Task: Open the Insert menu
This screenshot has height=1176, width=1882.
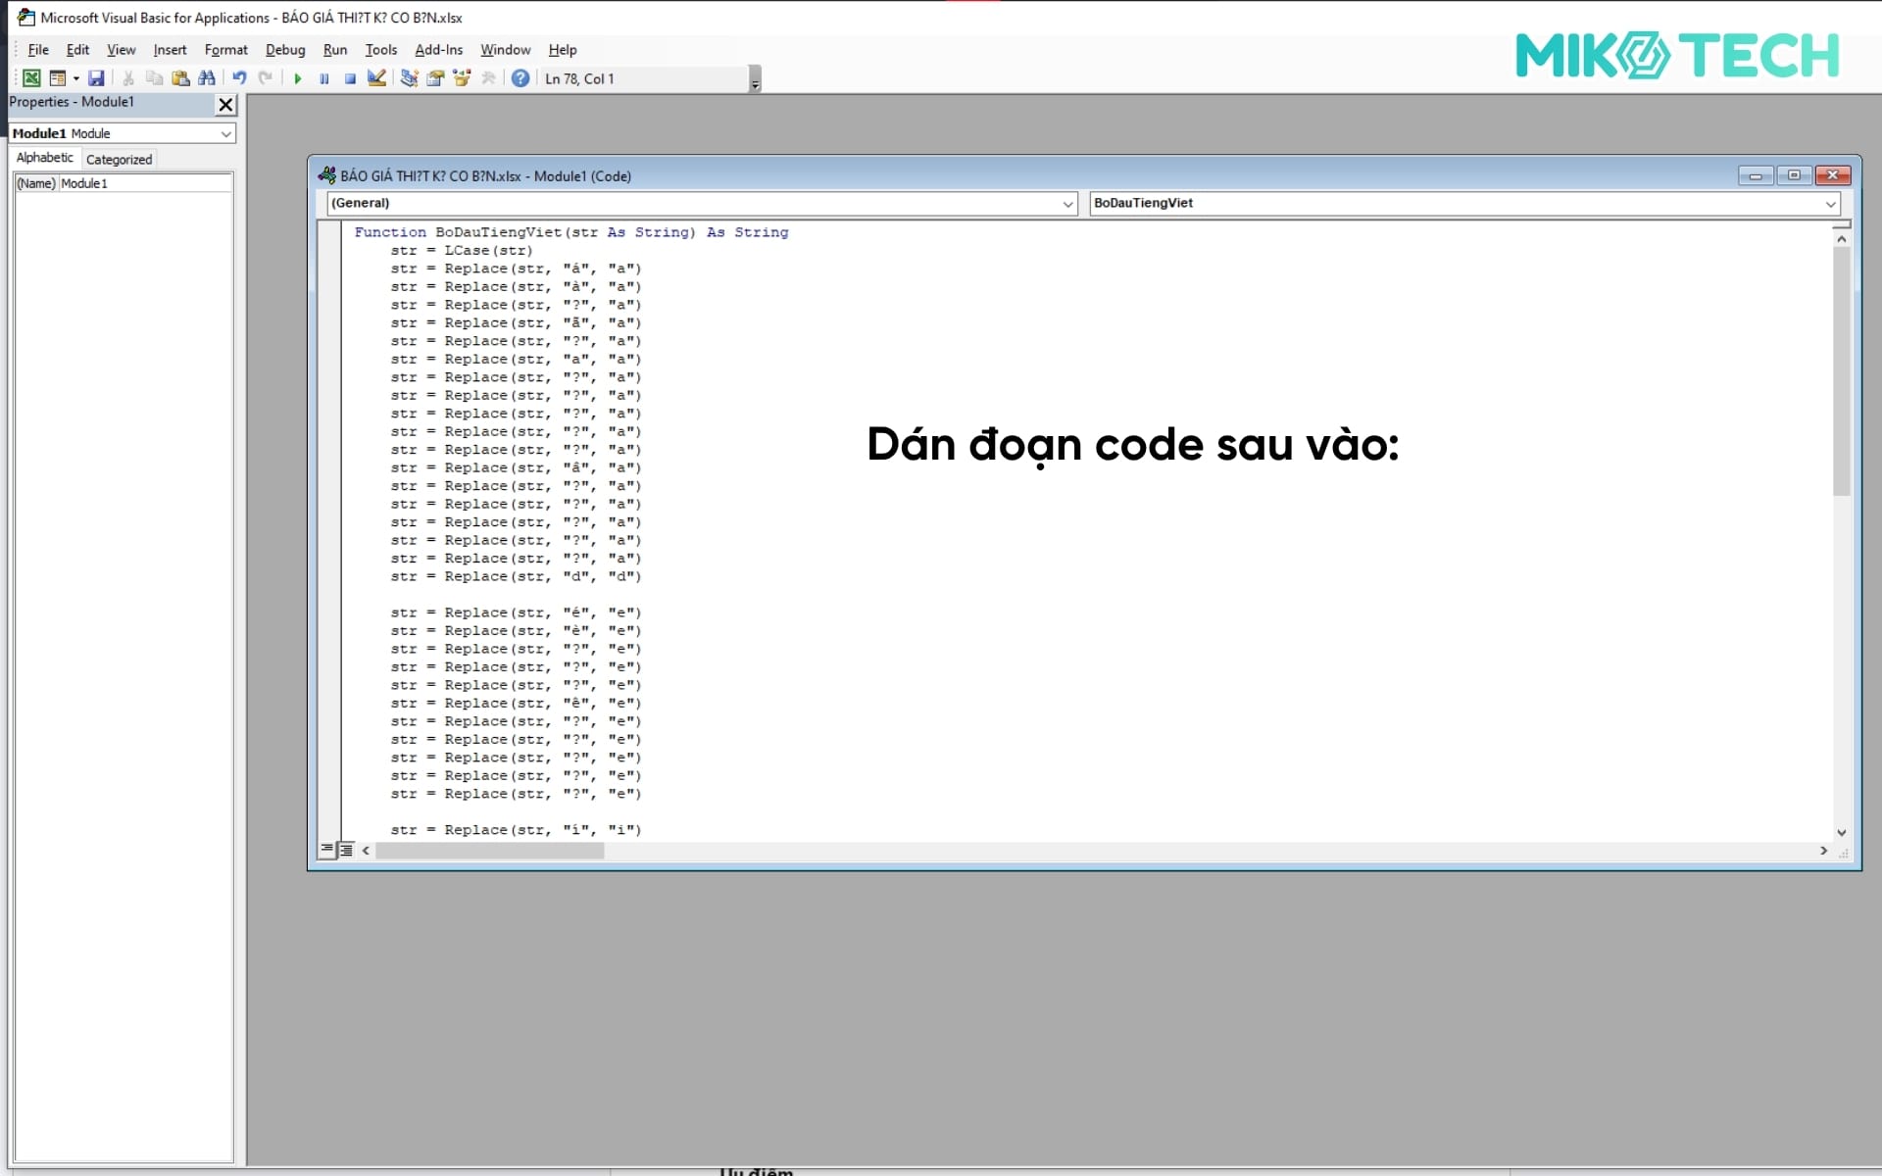Action: 170,50
